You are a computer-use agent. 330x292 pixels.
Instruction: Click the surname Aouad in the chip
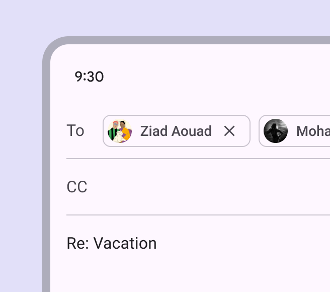[192, 131]
